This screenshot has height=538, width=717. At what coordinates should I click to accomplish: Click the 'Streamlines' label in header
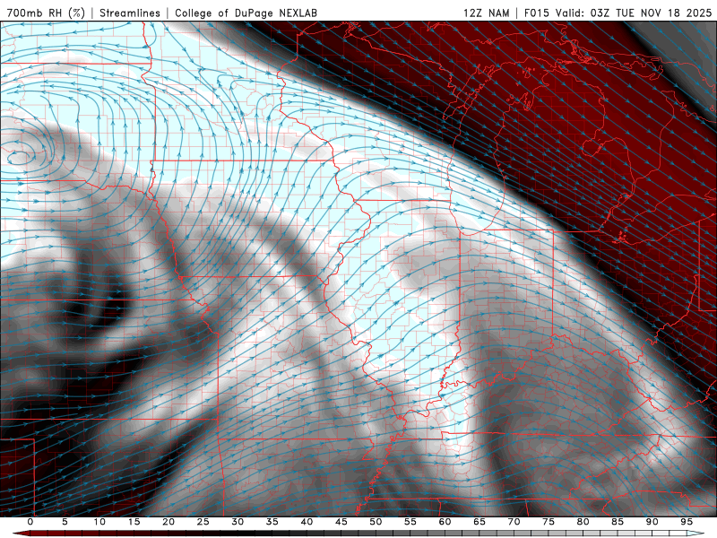click(130, 13)
